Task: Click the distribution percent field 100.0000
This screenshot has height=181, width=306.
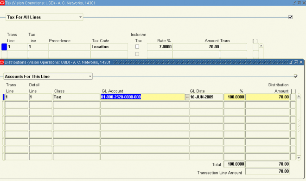Action: click(x=234, y=97)
